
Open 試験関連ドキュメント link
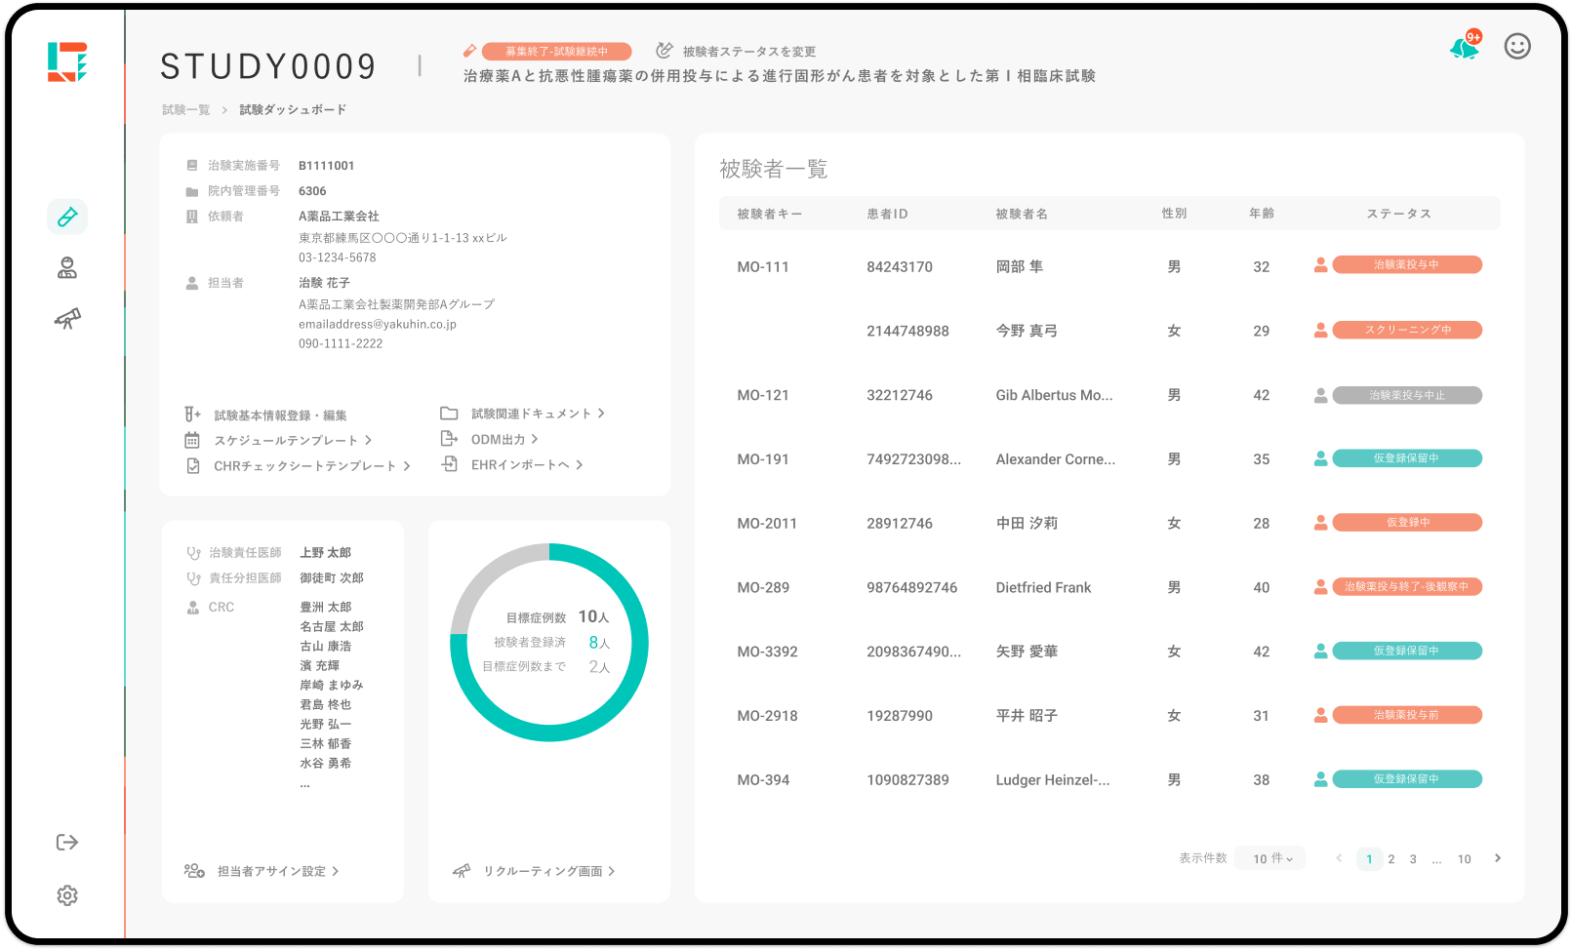531,414
